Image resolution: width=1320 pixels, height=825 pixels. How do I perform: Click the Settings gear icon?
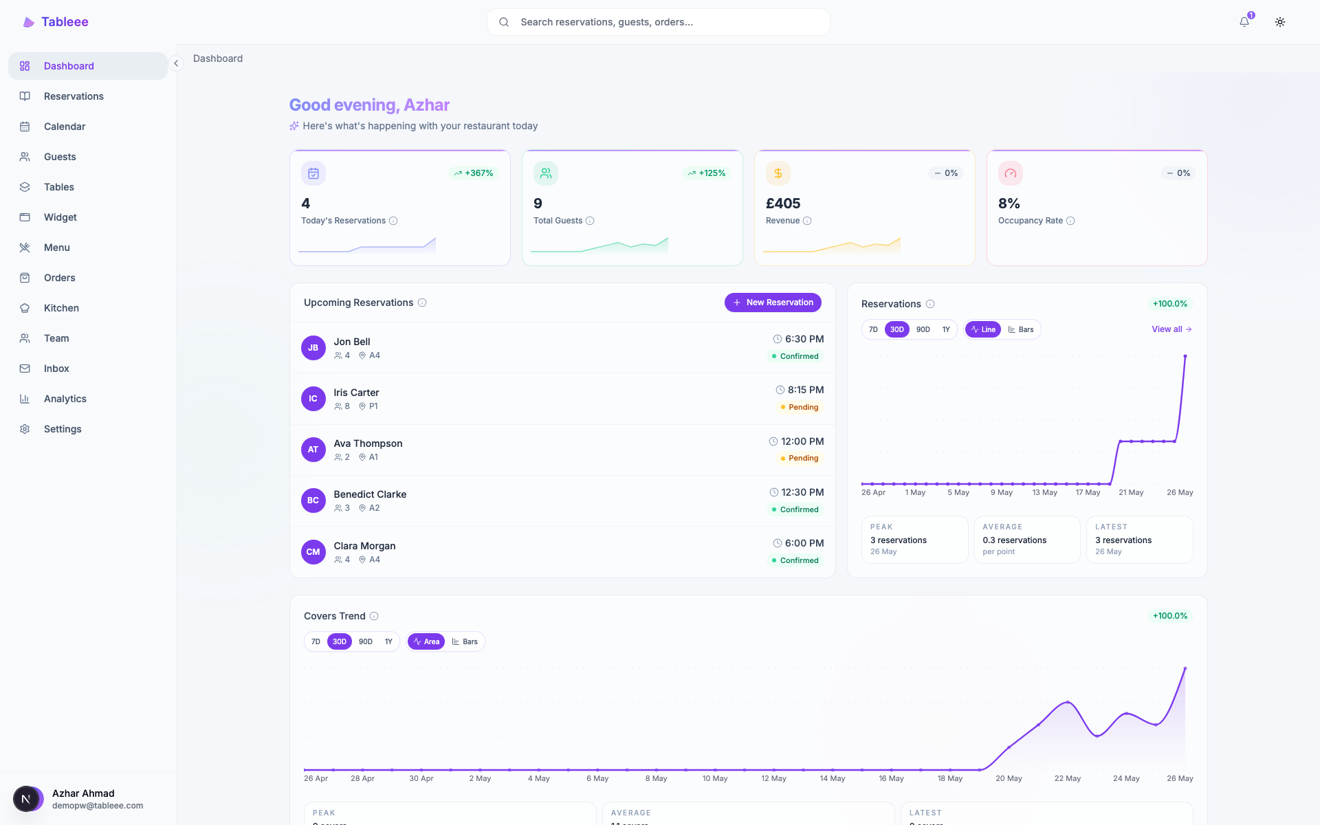coord(25,429)
